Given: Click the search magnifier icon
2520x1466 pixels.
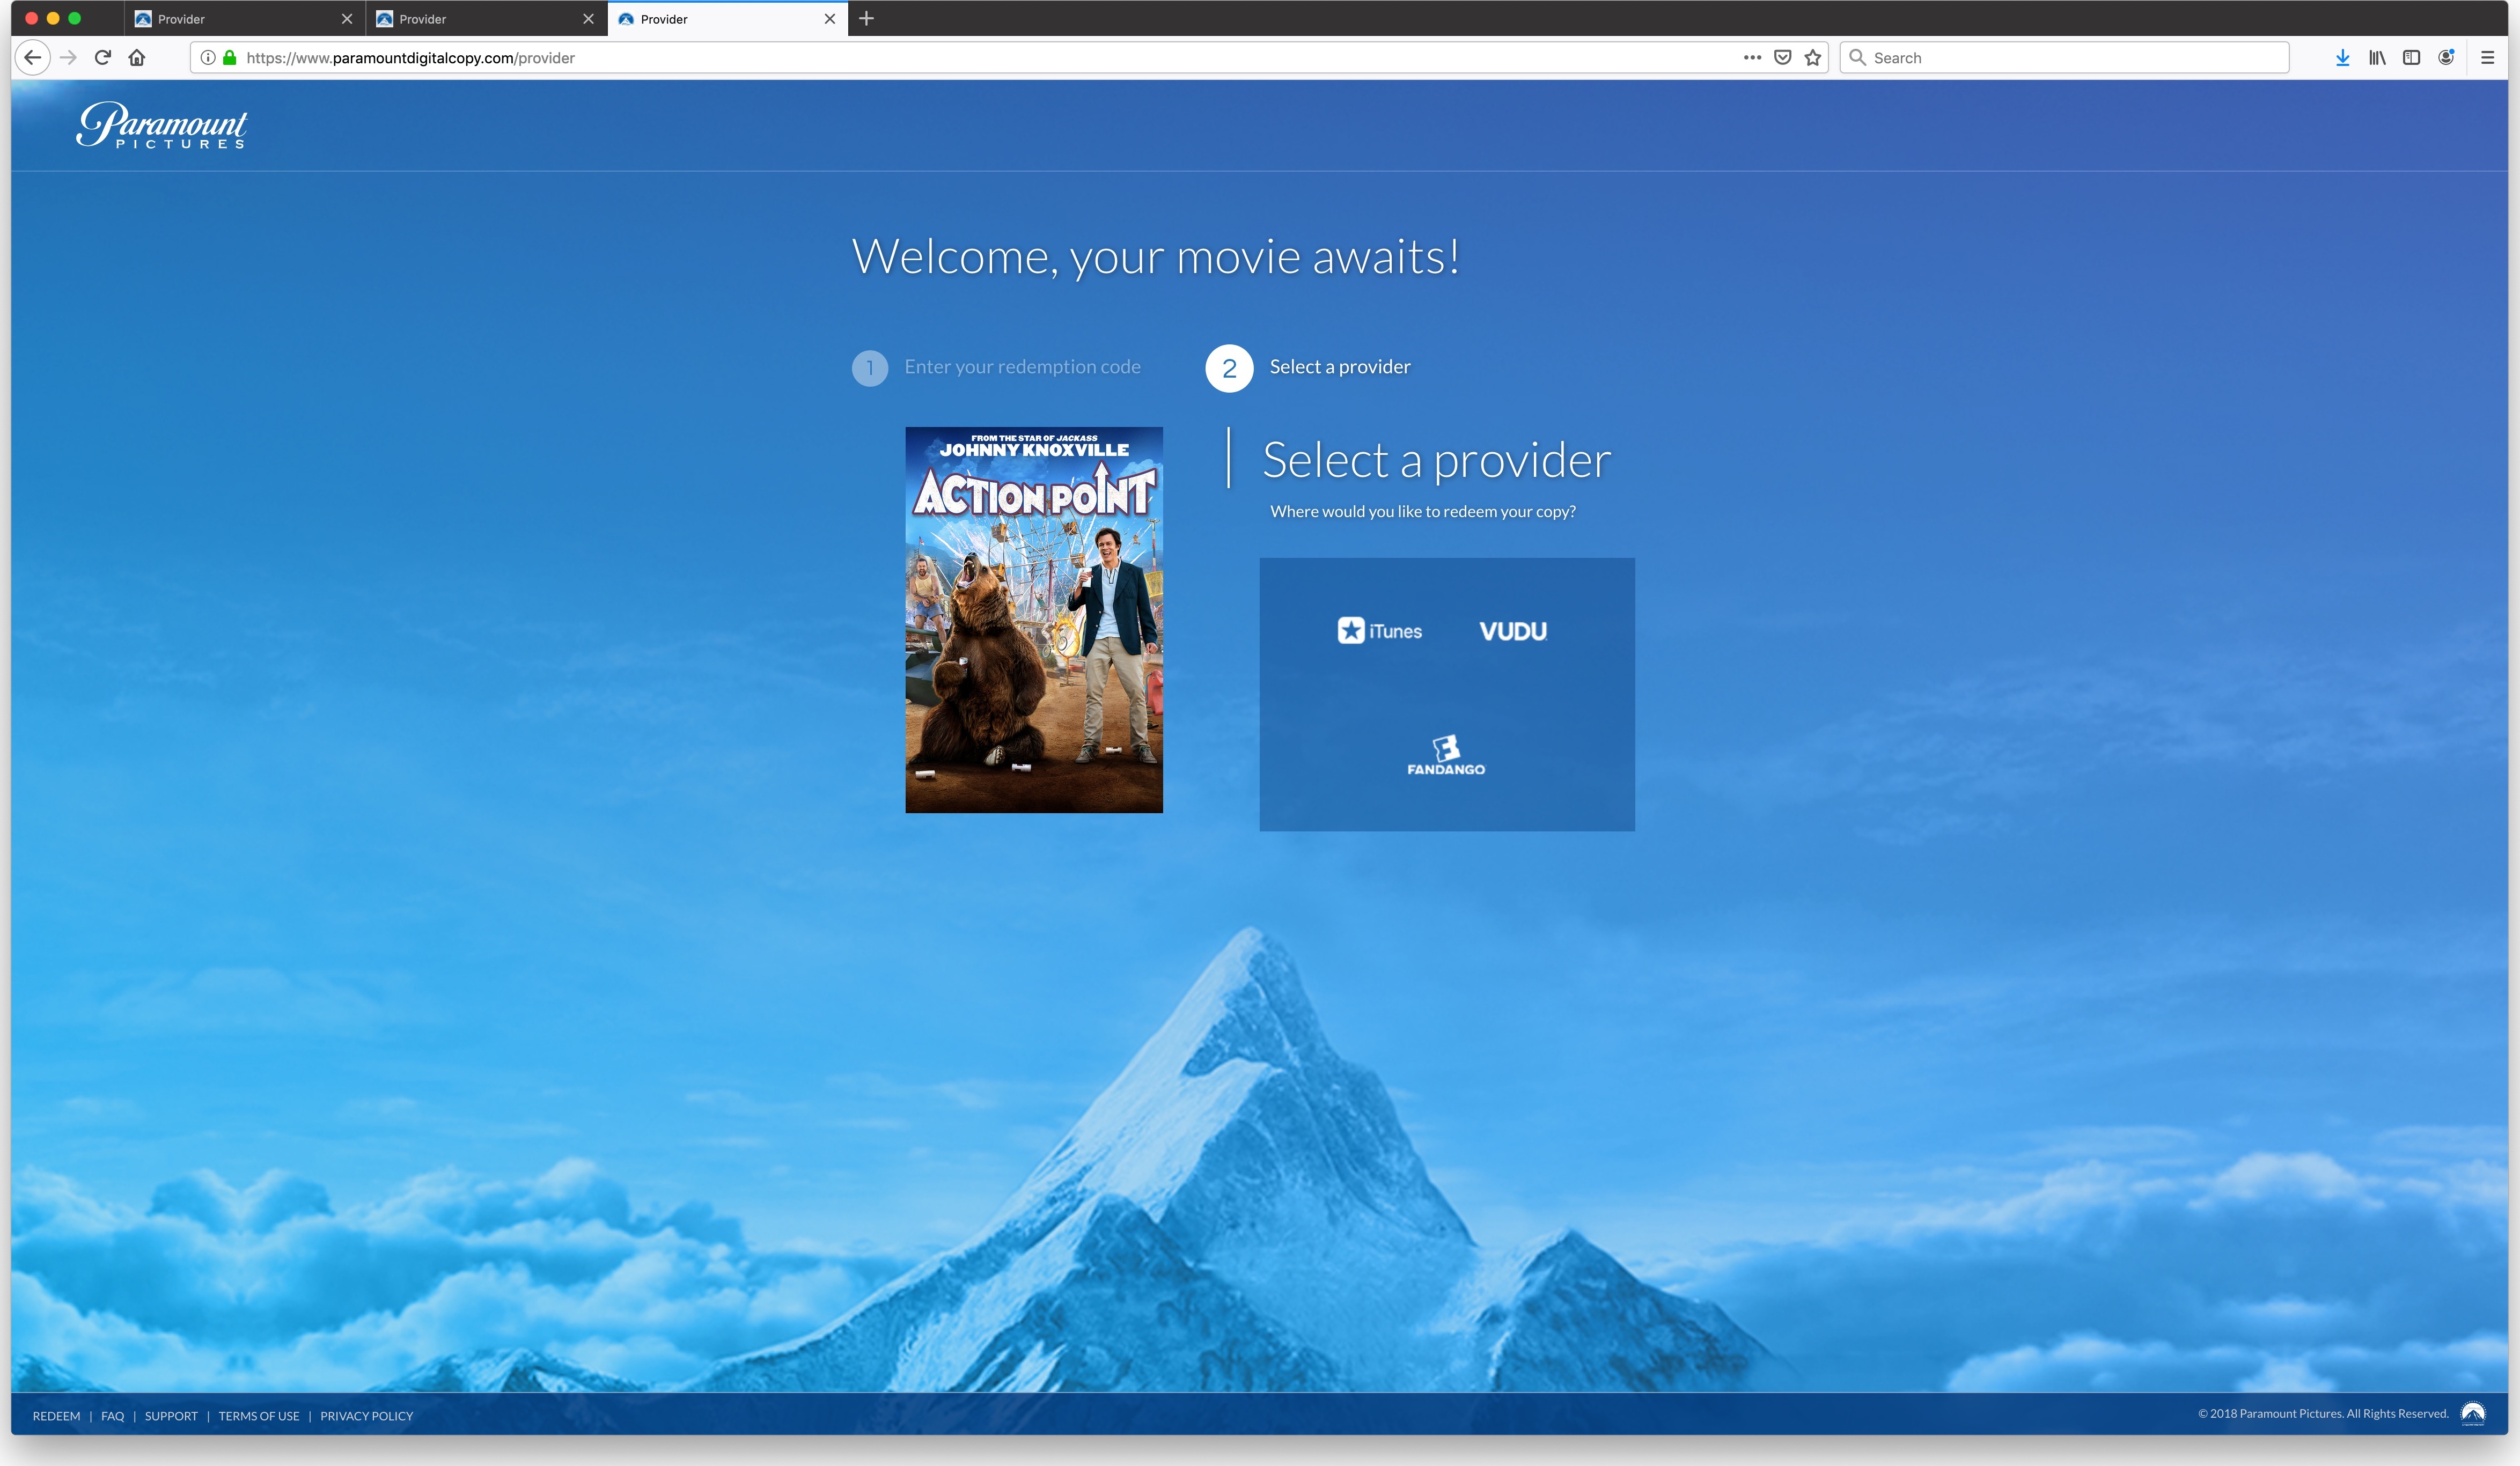Looking at the screenshot, I should [1857, 58].
